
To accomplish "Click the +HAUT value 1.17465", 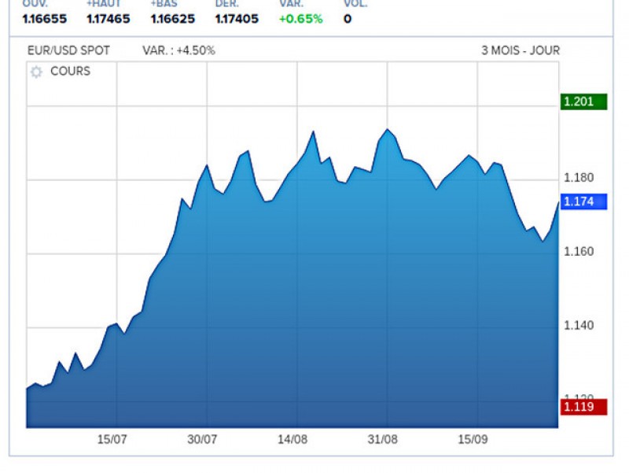I will [109, 19].
